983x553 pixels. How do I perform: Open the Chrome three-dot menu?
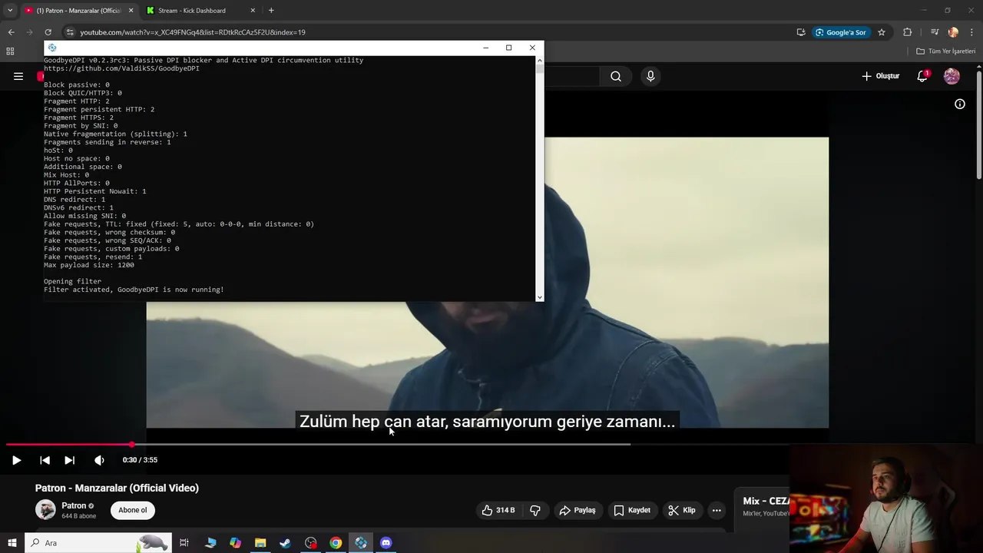pyautogui.click(x=971, y=32)
